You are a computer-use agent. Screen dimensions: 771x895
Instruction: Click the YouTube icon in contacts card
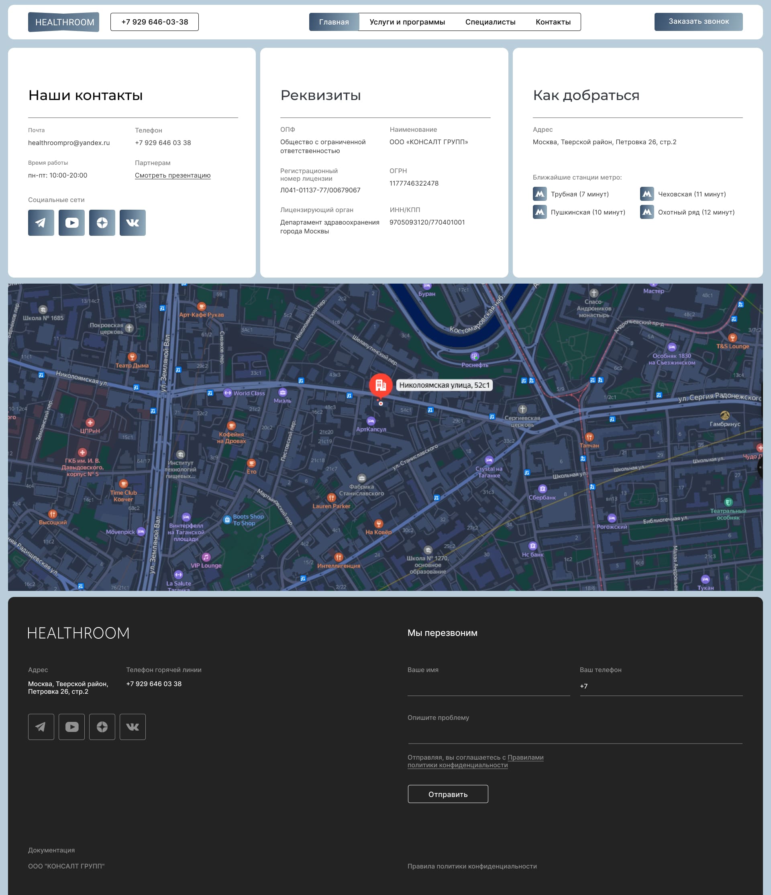coord(71,223)
